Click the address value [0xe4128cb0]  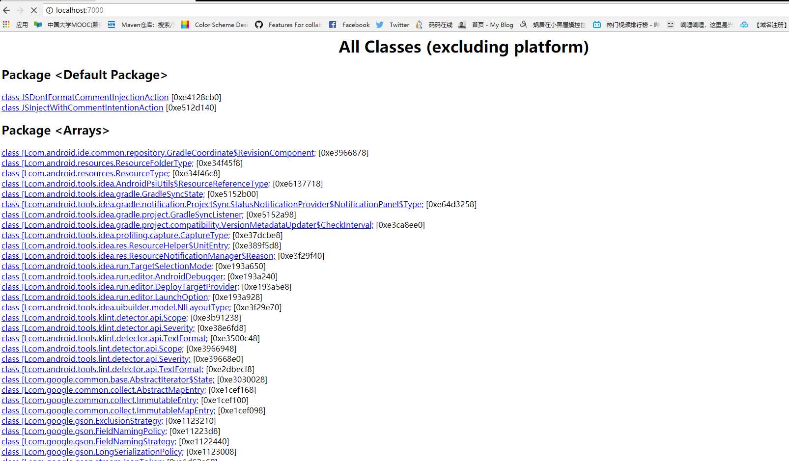pyautogui.click(x=196, y=97)
